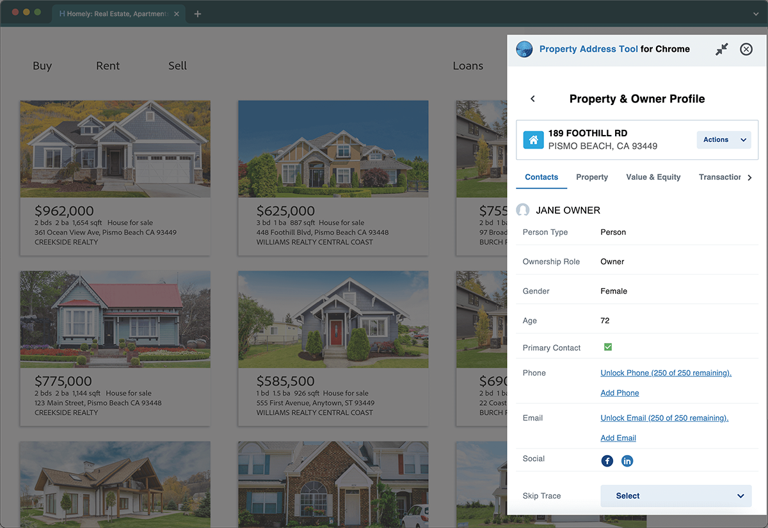Open a new browser tab
Screen dimensions: 768x528
point(198,13)
